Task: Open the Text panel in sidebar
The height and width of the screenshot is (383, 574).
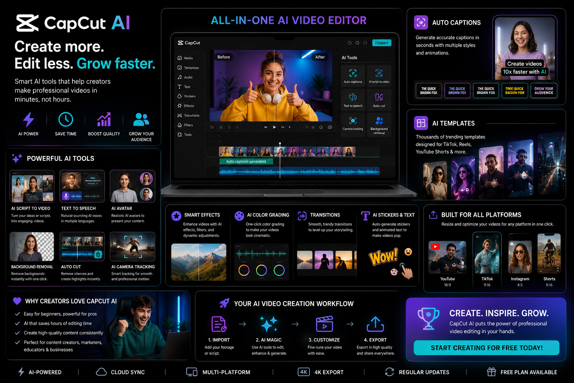Action: (x=184, y=87)
